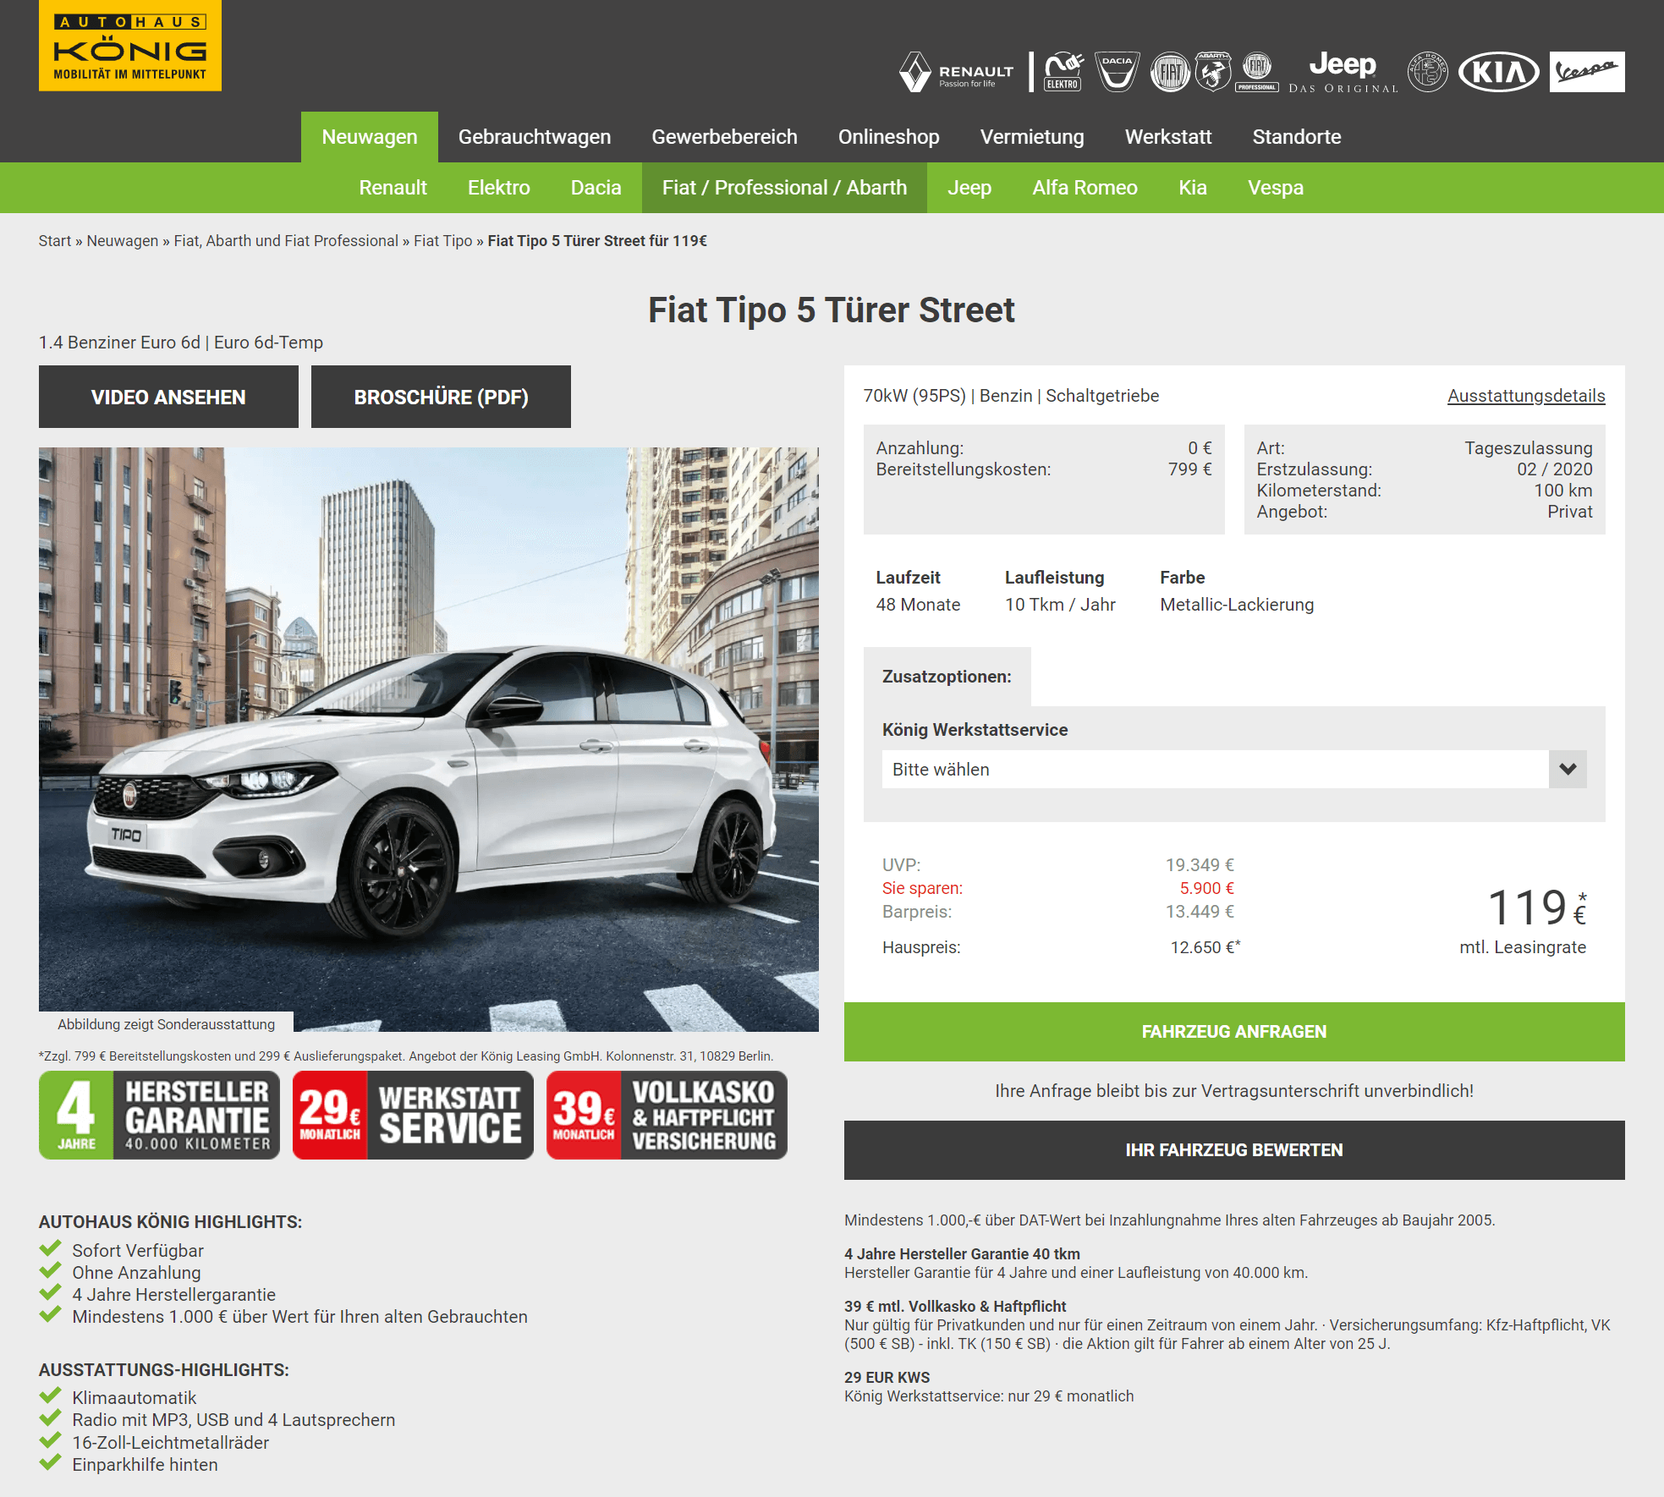Click the Neuwagen breadcrumb link

(x=123, y=241)
